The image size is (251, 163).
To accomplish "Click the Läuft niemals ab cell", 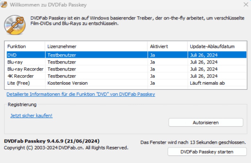I will click(x=207, y=83).
